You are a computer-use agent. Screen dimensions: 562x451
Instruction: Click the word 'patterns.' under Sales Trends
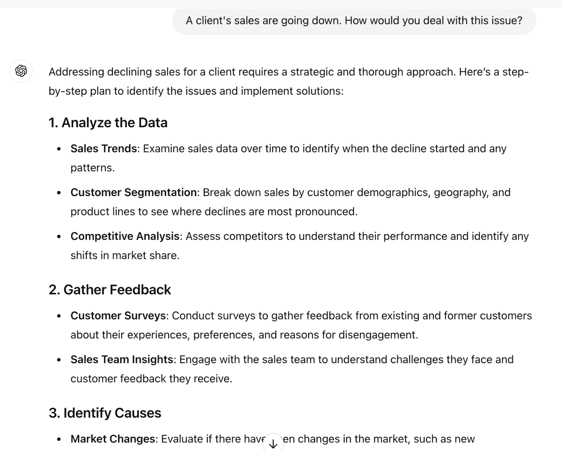[x=93, y=168]
